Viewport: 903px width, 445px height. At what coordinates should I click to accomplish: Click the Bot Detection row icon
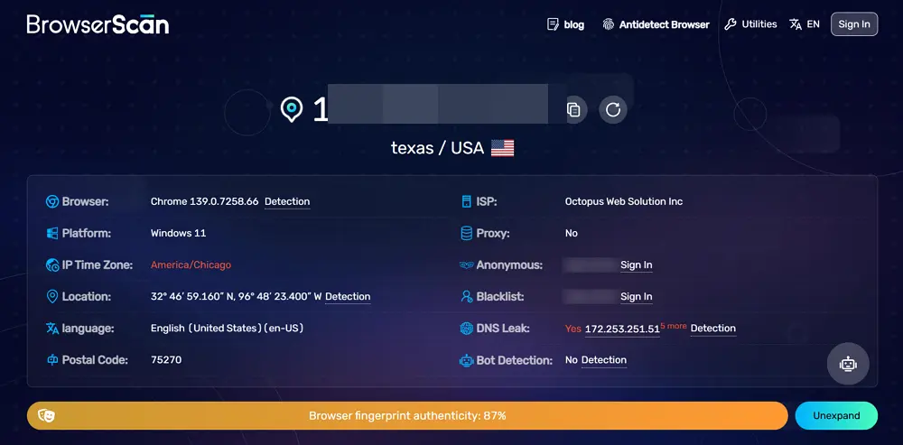[x=466, y=360]
